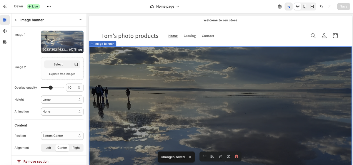Switch to mobile preview icon
This screenshot has width=353, height=165.
coord(305,6)
